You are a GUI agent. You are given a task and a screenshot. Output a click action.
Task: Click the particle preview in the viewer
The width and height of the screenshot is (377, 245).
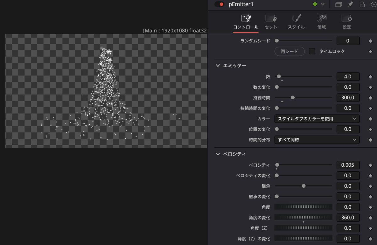tap(106, 91)
